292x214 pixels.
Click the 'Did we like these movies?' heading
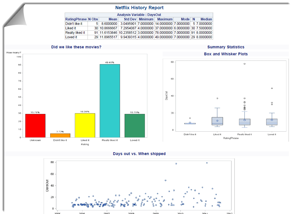76,47
